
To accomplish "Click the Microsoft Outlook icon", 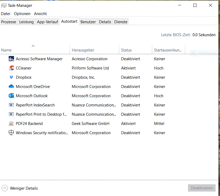I will 11,96.
